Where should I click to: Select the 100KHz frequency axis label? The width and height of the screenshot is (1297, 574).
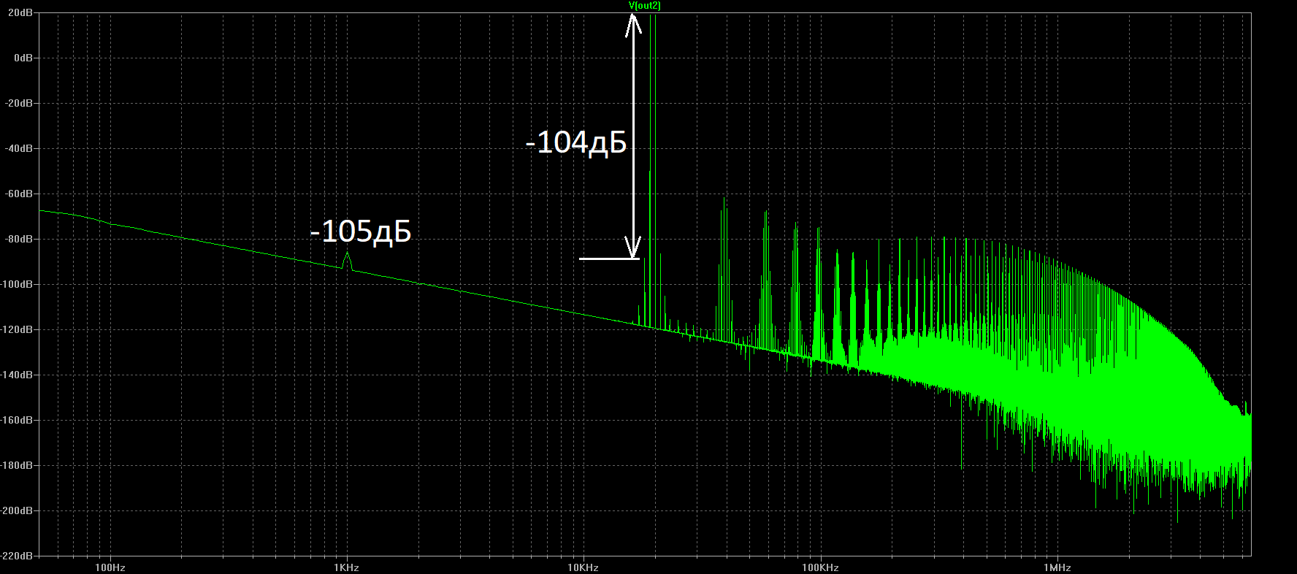[x=820, y=567]
